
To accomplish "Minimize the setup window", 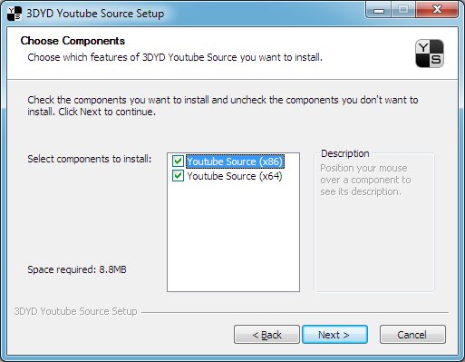I will coord(378,10).
